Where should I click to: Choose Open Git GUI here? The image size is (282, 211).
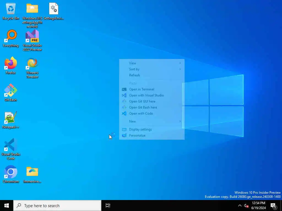click(152, 101)
